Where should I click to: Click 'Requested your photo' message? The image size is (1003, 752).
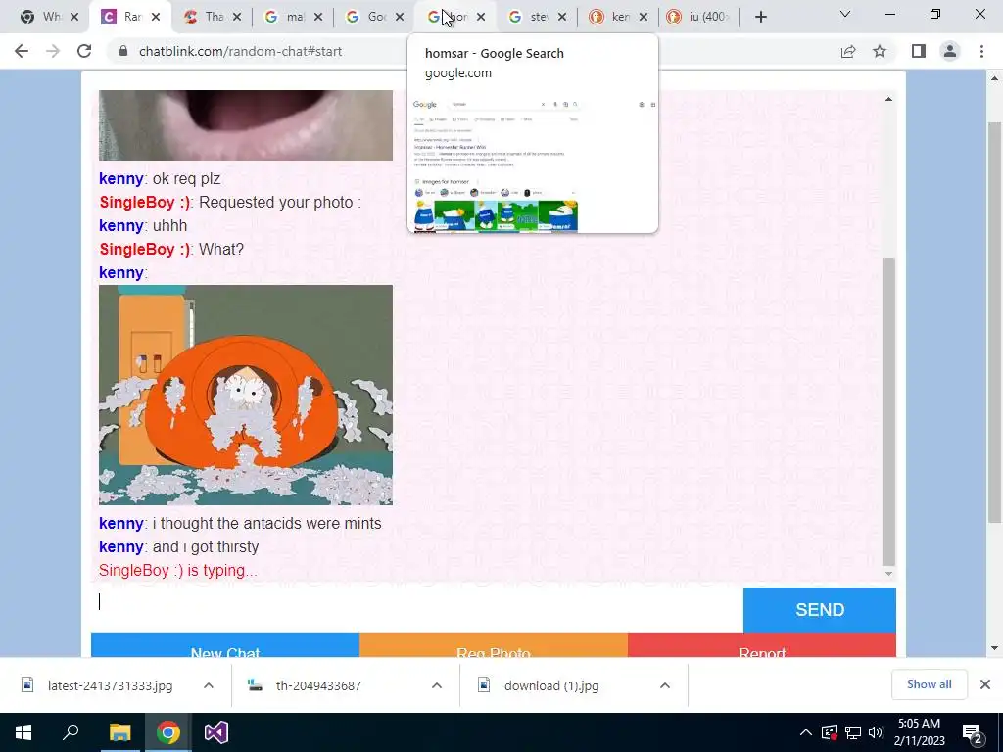(279, 202)
